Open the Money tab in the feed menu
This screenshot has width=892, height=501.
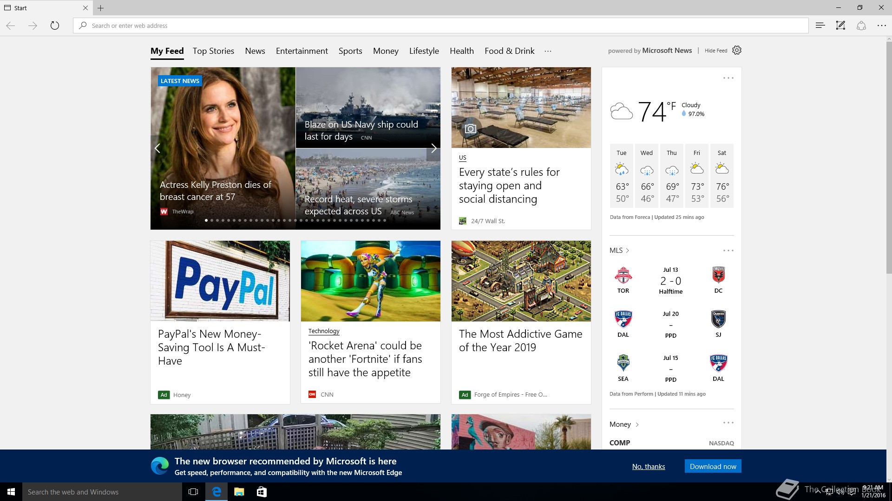click(386, 51)
